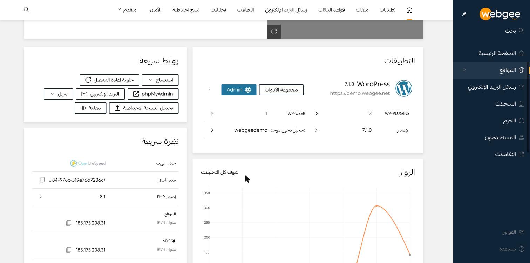Viewport: 530px width, 263px height.
Task: Expand the WP-PLUGINS row
Action: click(317, 113)
